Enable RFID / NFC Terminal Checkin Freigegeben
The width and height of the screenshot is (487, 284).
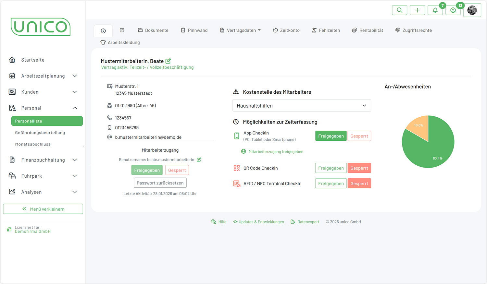click(x=331, y=183)
